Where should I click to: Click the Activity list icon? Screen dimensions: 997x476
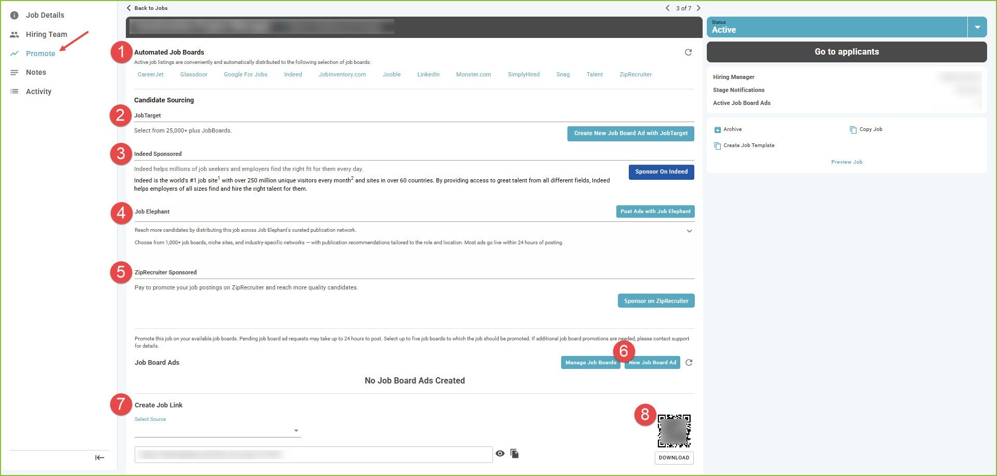15,91
